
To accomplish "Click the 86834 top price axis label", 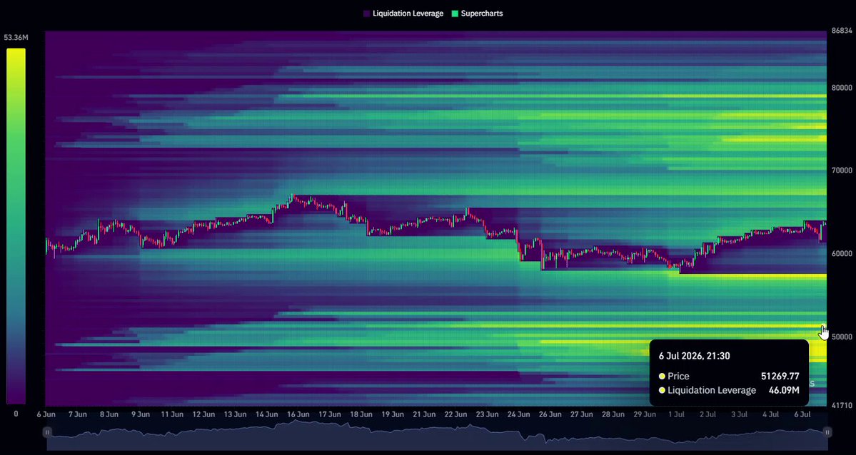I will pos(841,31).
